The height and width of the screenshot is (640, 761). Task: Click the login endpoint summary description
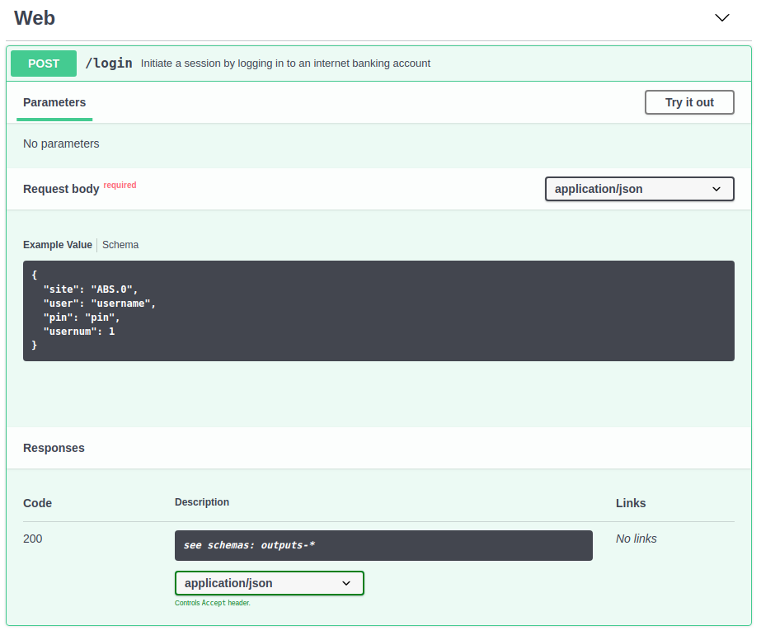[x=285, y=64]
